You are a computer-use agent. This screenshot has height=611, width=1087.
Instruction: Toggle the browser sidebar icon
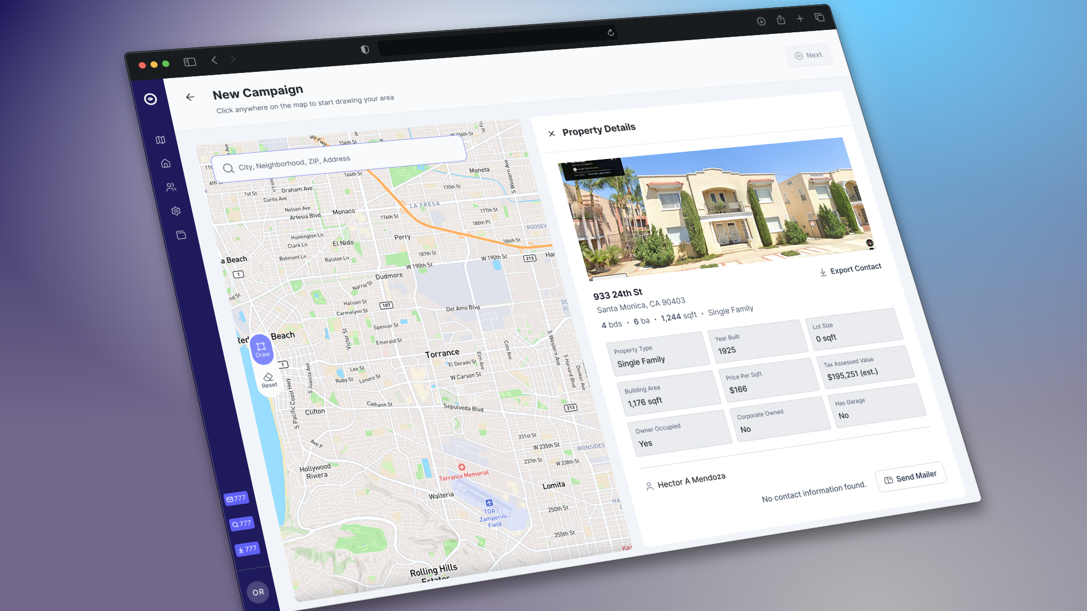[190, 62]
